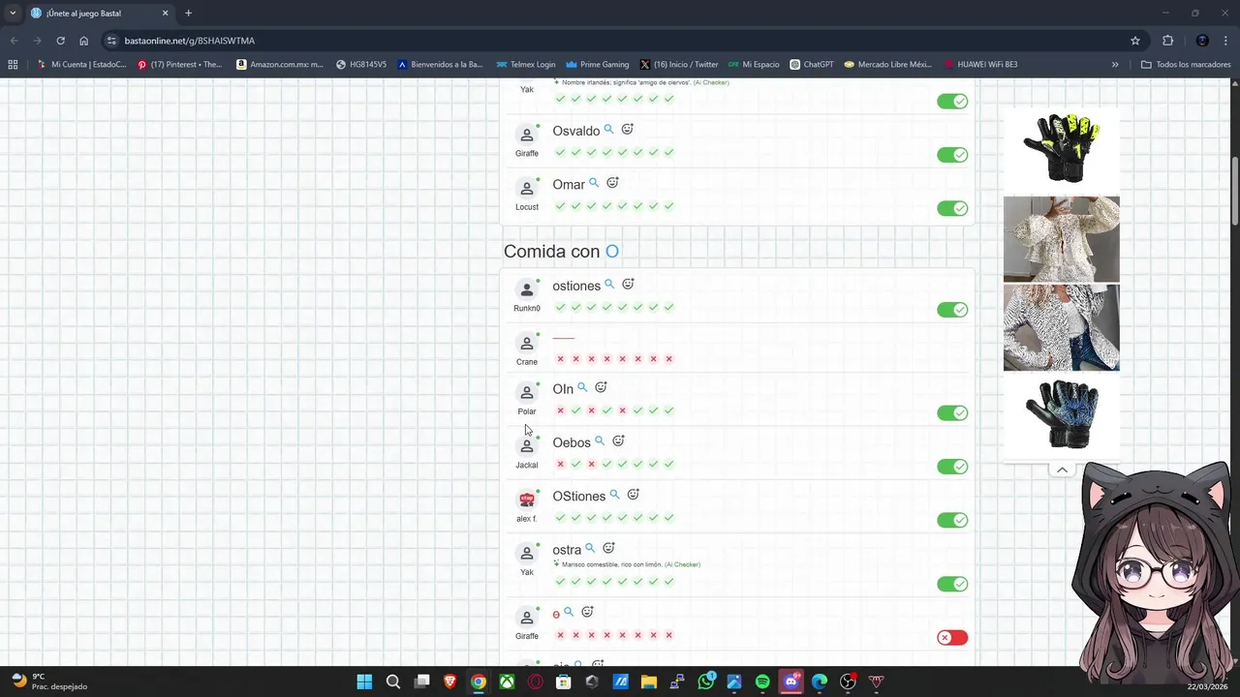The image size is (1240, 697).
Task: Open the yellow goalkeeper gloves ad thumbnail
Action: pos(1062,150)
